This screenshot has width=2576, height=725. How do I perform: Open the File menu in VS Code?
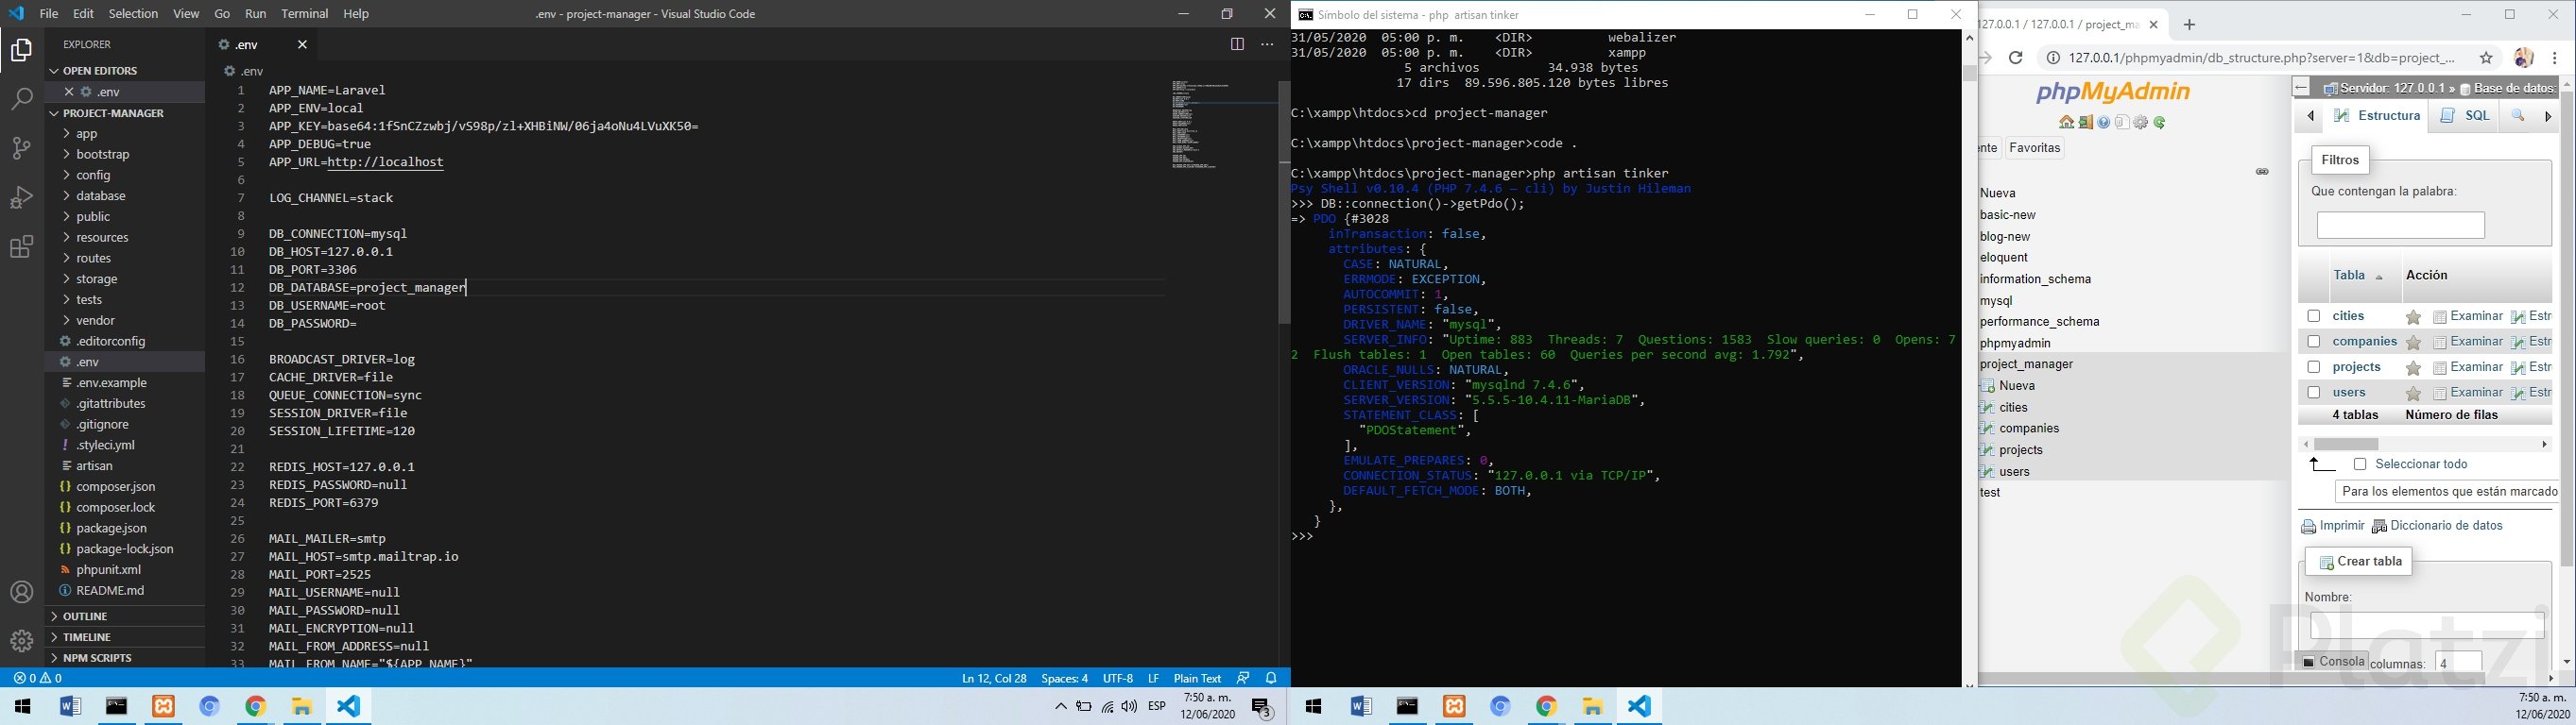(48, 14)
